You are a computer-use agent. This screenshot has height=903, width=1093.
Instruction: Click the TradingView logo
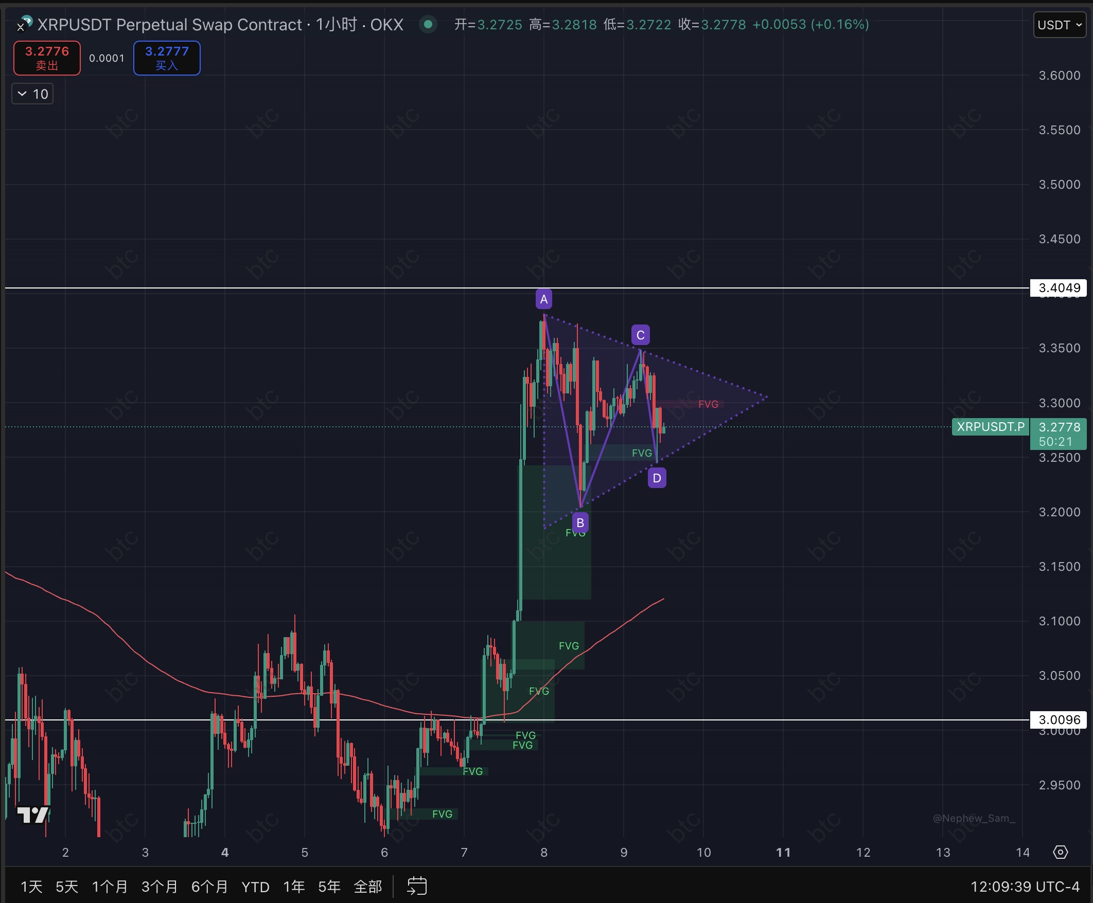tap(33, 815)
